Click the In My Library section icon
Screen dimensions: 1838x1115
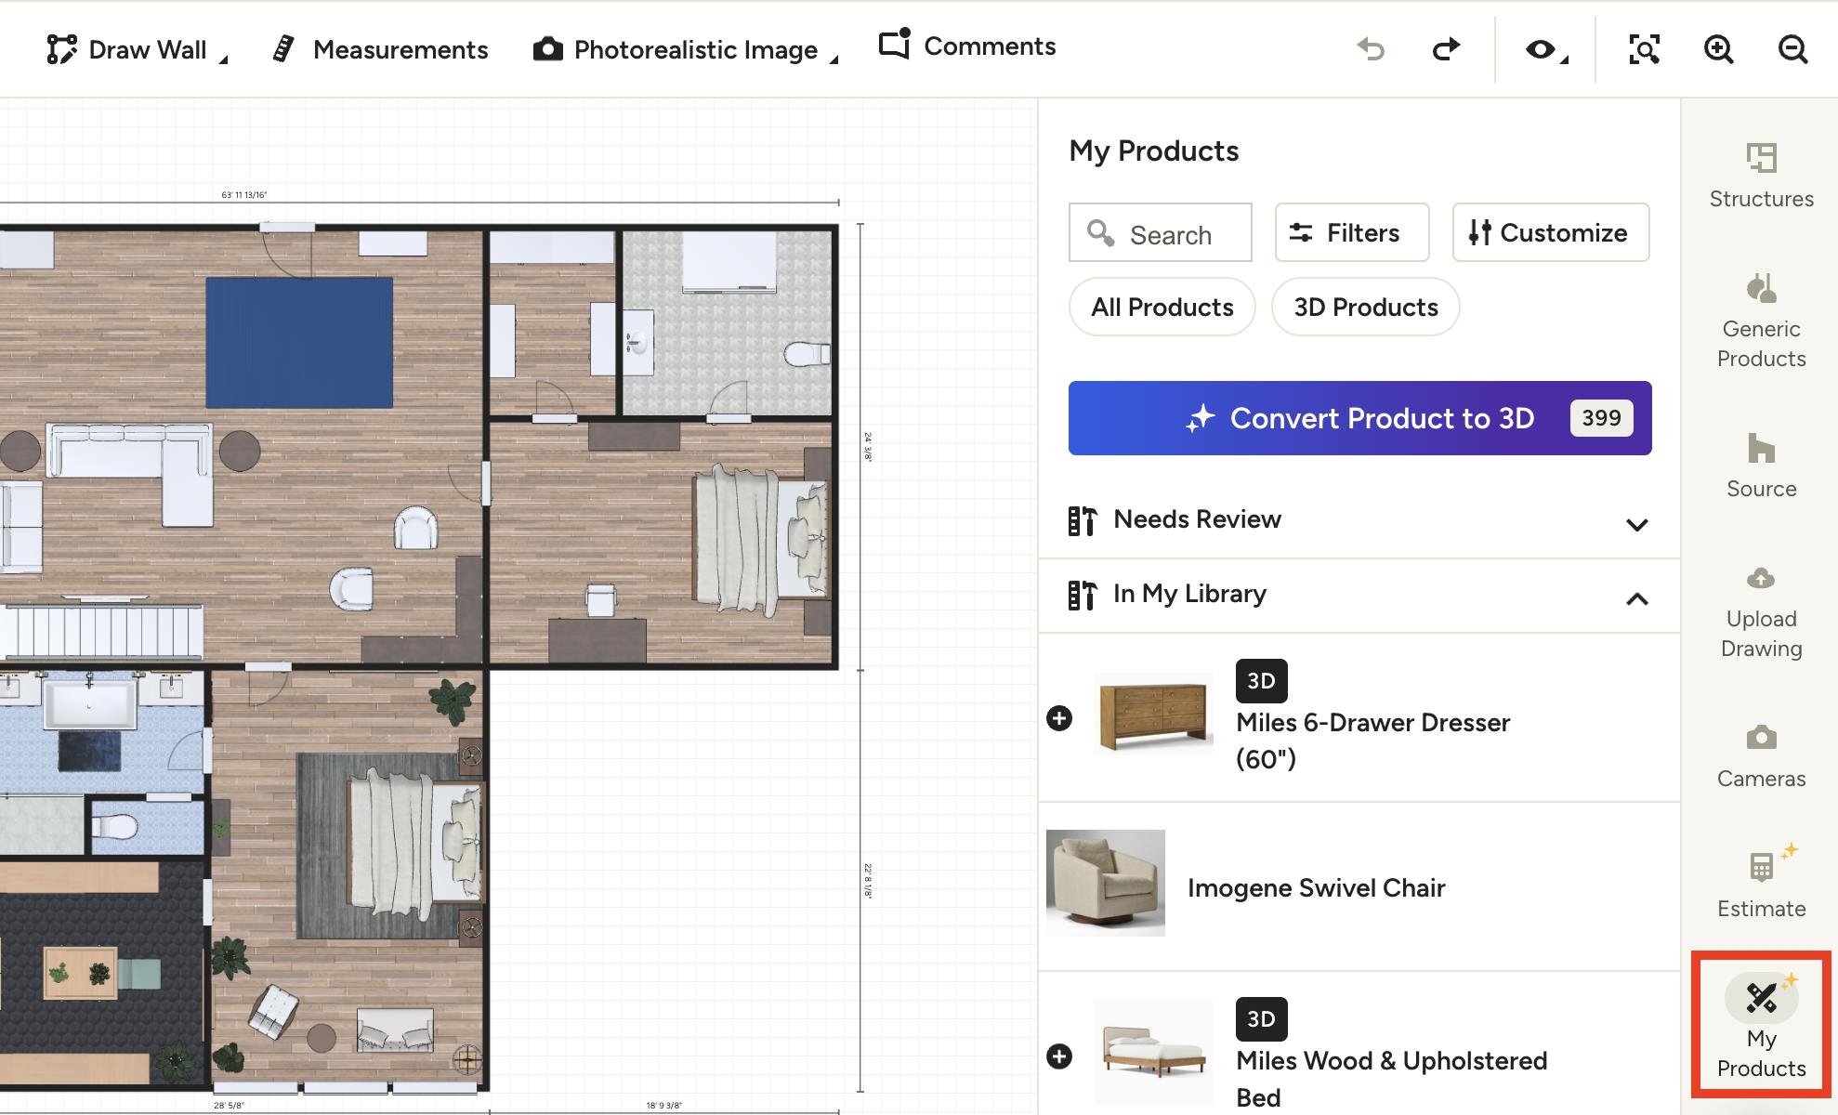point(1082,596)
